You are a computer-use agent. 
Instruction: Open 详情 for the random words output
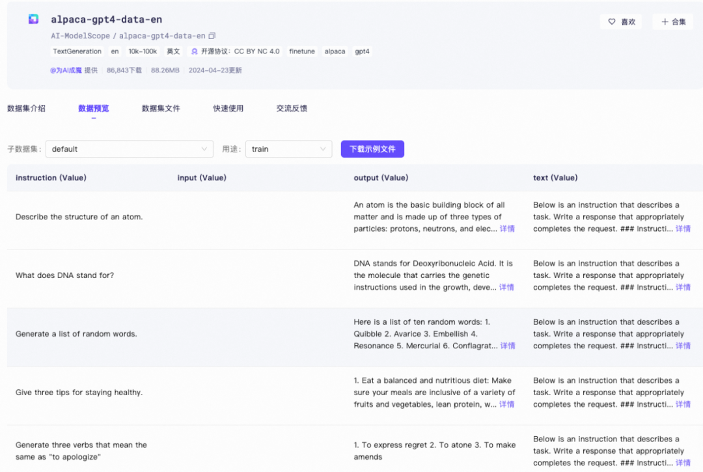click(x=508, y=346)
